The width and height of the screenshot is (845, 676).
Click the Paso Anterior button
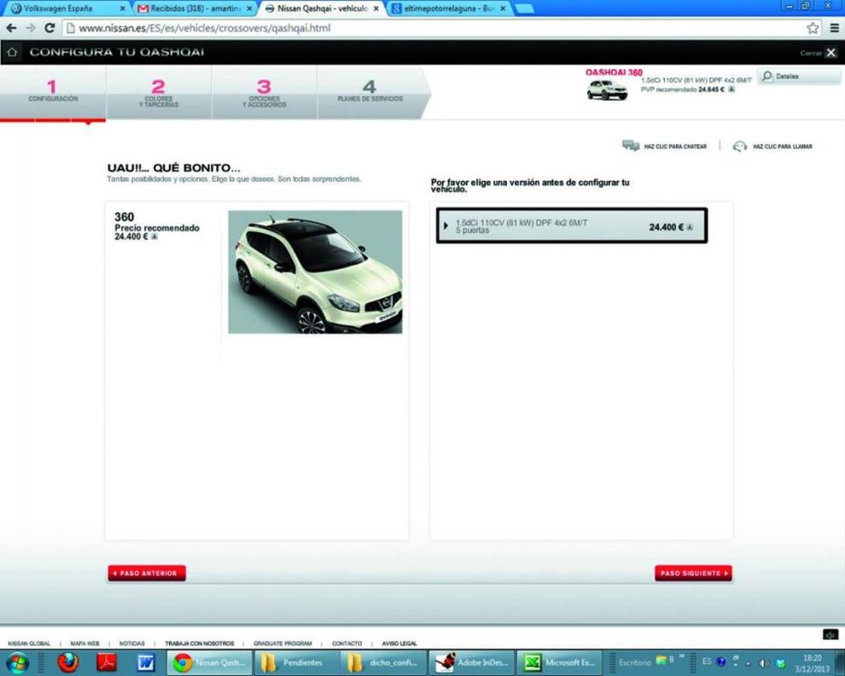(x=147, y=573)
